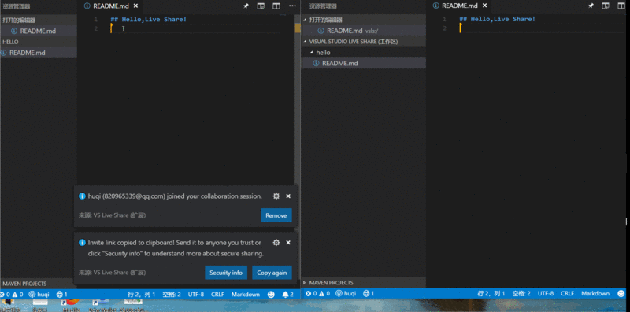Close the README.md tab in right window
Image resolution: width=630 pixels, height=312 pixels.
484,6
